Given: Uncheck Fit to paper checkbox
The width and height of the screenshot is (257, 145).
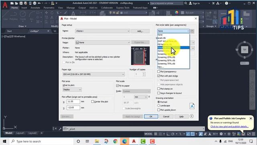Looking at the screenshot, I should point(117,86).
